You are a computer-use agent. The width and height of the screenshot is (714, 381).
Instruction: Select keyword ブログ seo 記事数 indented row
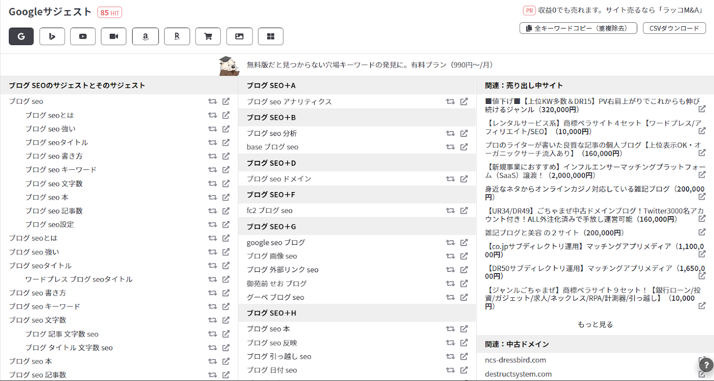[54, 211]
